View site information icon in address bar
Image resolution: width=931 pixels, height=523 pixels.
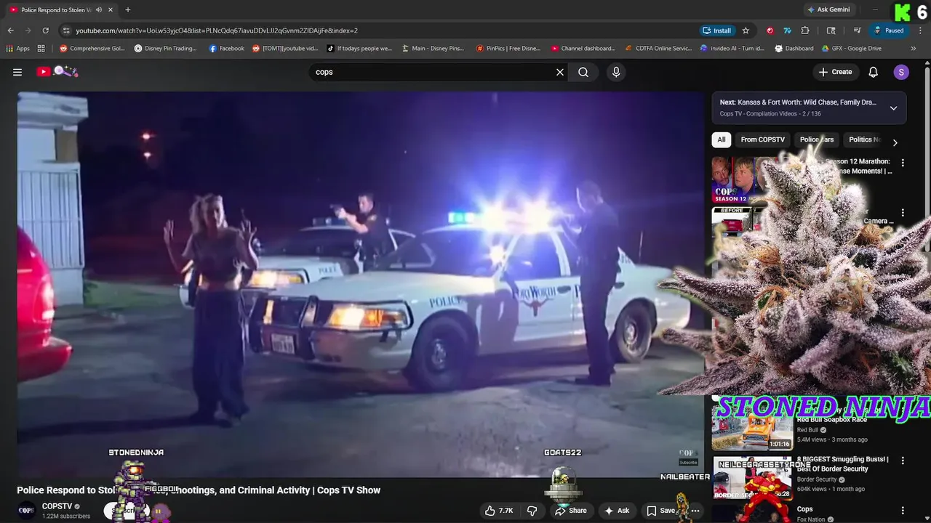click(66, 31)
